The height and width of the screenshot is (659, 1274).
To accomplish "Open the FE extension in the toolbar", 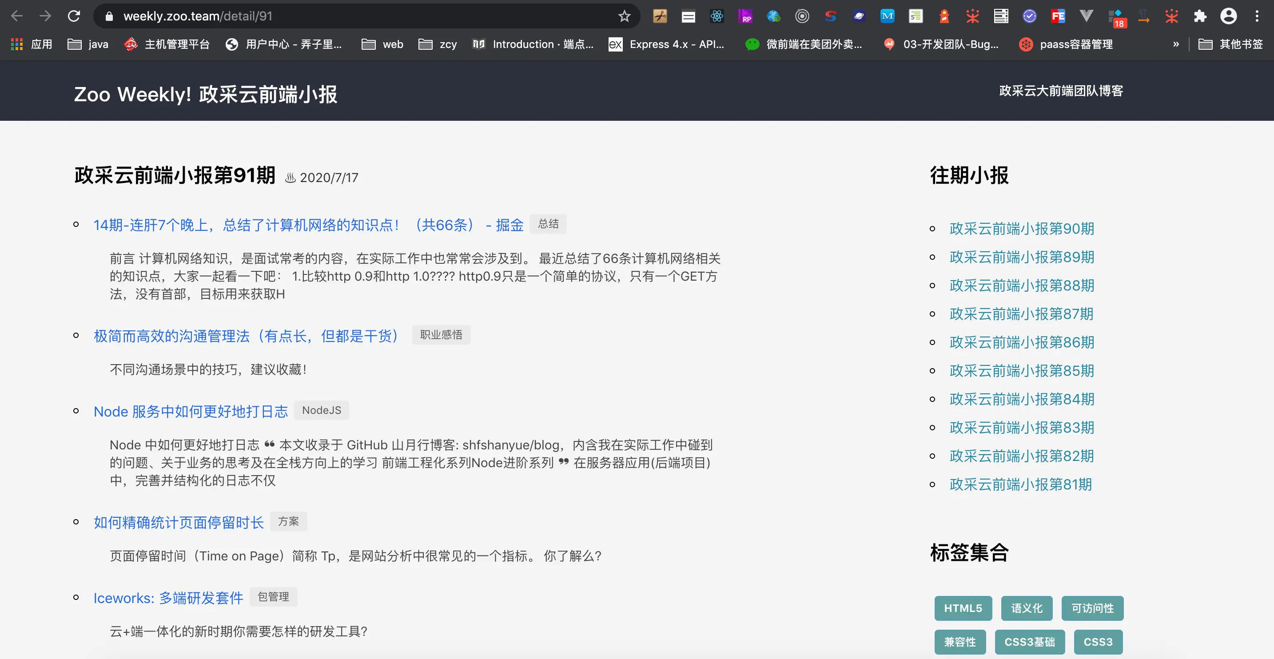I will coord(1059,16).
